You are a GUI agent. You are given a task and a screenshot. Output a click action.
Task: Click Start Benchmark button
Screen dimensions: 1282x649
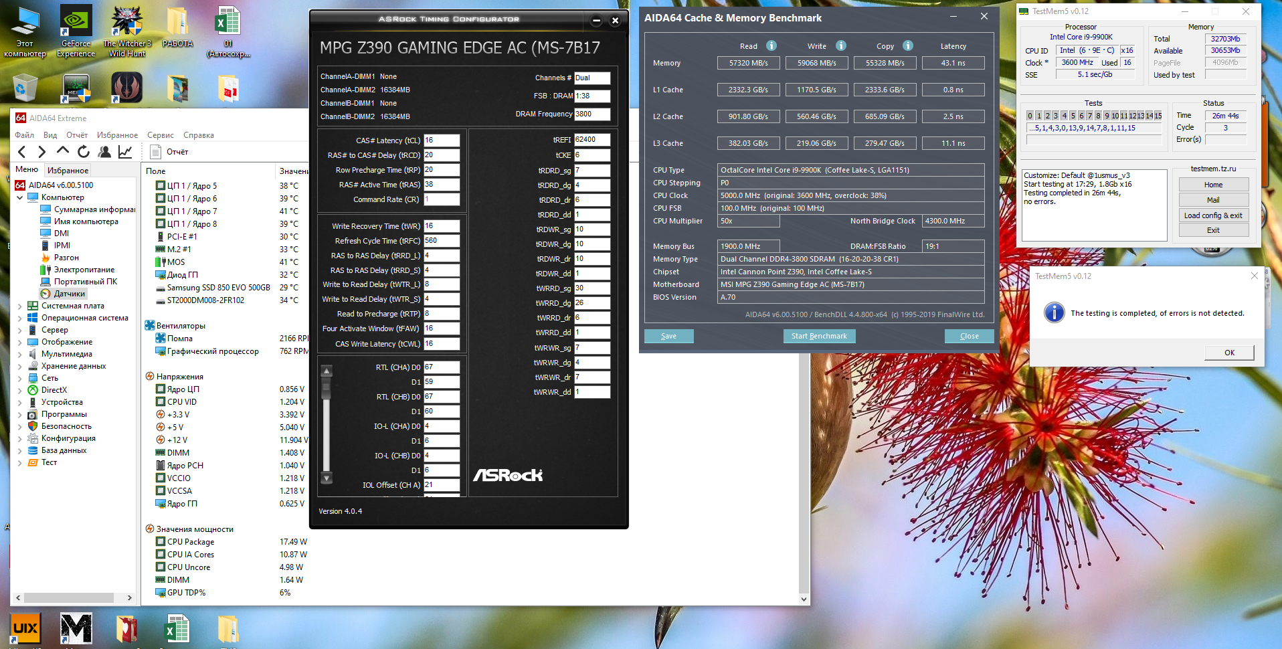click(x=819, y=336)
